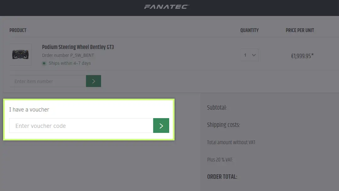This screenshot has width=339, height=191.
Task: Click the green availability dot next to shipping info
Action: click(44, 63)
